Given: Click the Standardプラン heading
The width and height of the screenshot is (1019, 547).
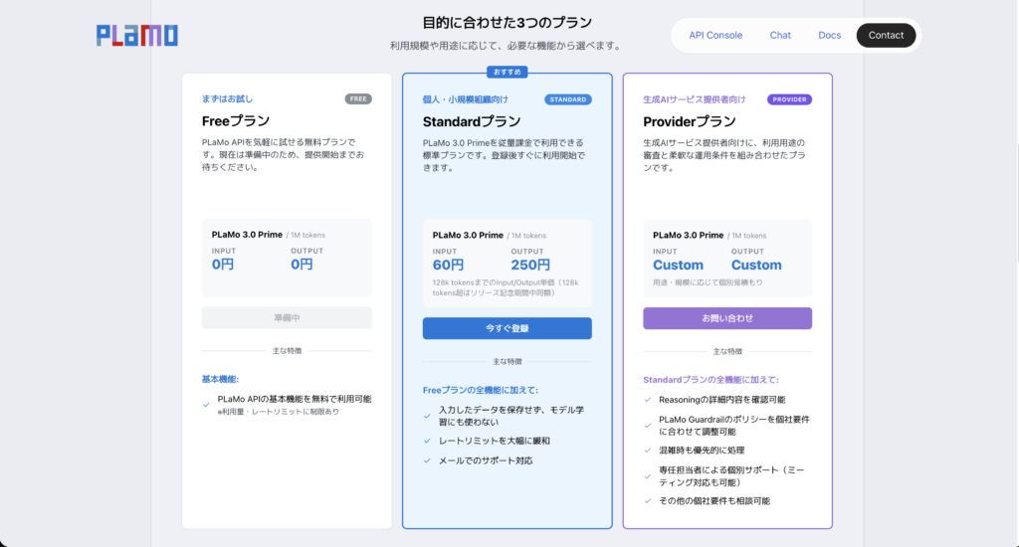Looking at the screenshot, I should point(471,121).
